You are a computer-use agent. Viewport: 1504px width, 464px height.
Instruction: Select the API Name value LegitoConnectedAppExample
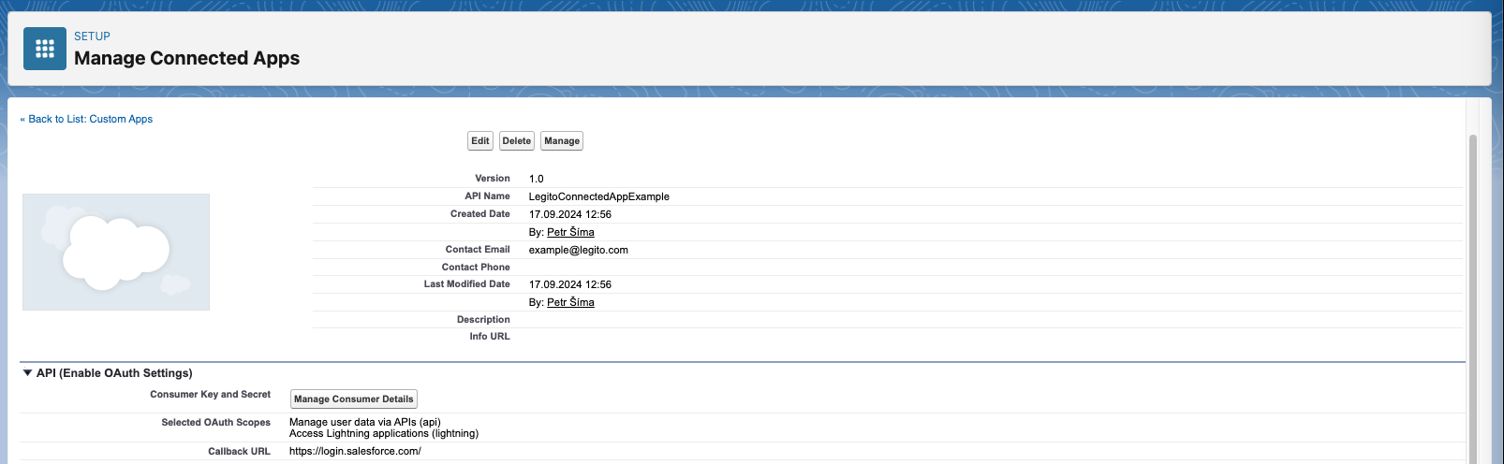tap(599, 196)
